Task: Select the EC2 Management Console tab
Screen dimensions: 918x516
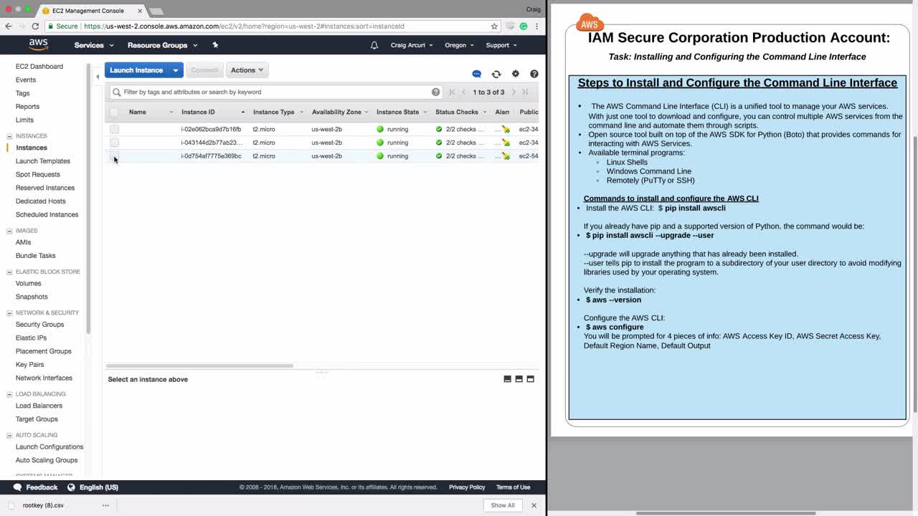Action: coord(90,11)
